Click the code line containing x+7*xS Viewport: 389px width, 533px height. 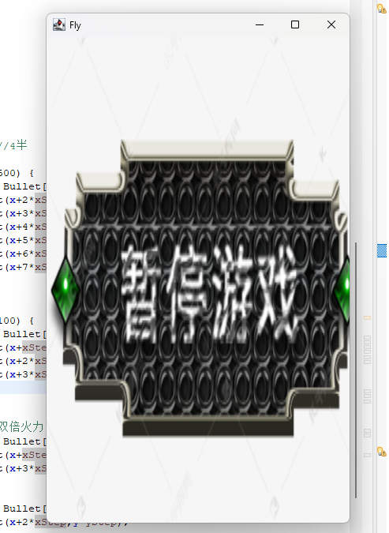23,267
